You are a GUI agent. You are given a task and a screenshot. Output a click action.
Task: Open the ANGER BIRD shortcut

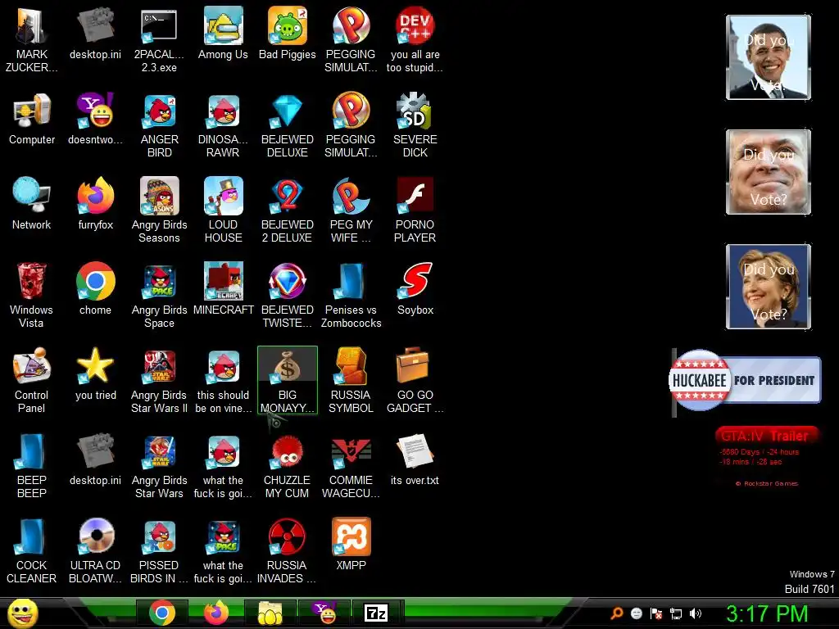pos(159,125)
